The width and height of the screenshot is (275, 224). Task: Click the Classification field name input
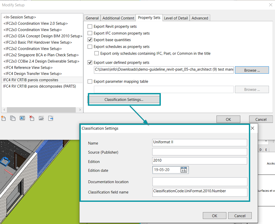click(199, 192)
